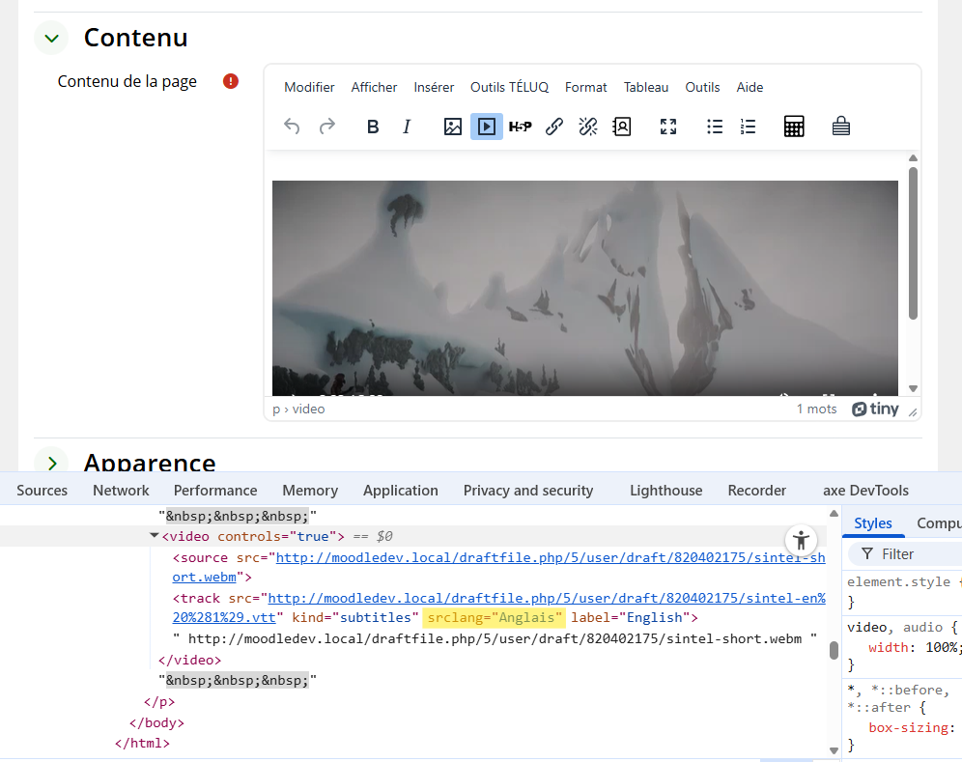Collapse the Contenu section
This screenshot has width=962, height=762.
(51, 38)
